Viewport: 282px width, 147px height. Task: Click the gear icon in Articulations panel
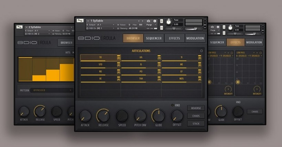(x=202, y=51)
